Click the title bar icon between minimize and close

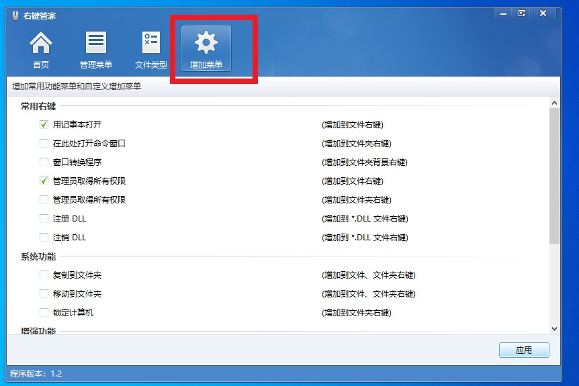click(x=521, y=13)
